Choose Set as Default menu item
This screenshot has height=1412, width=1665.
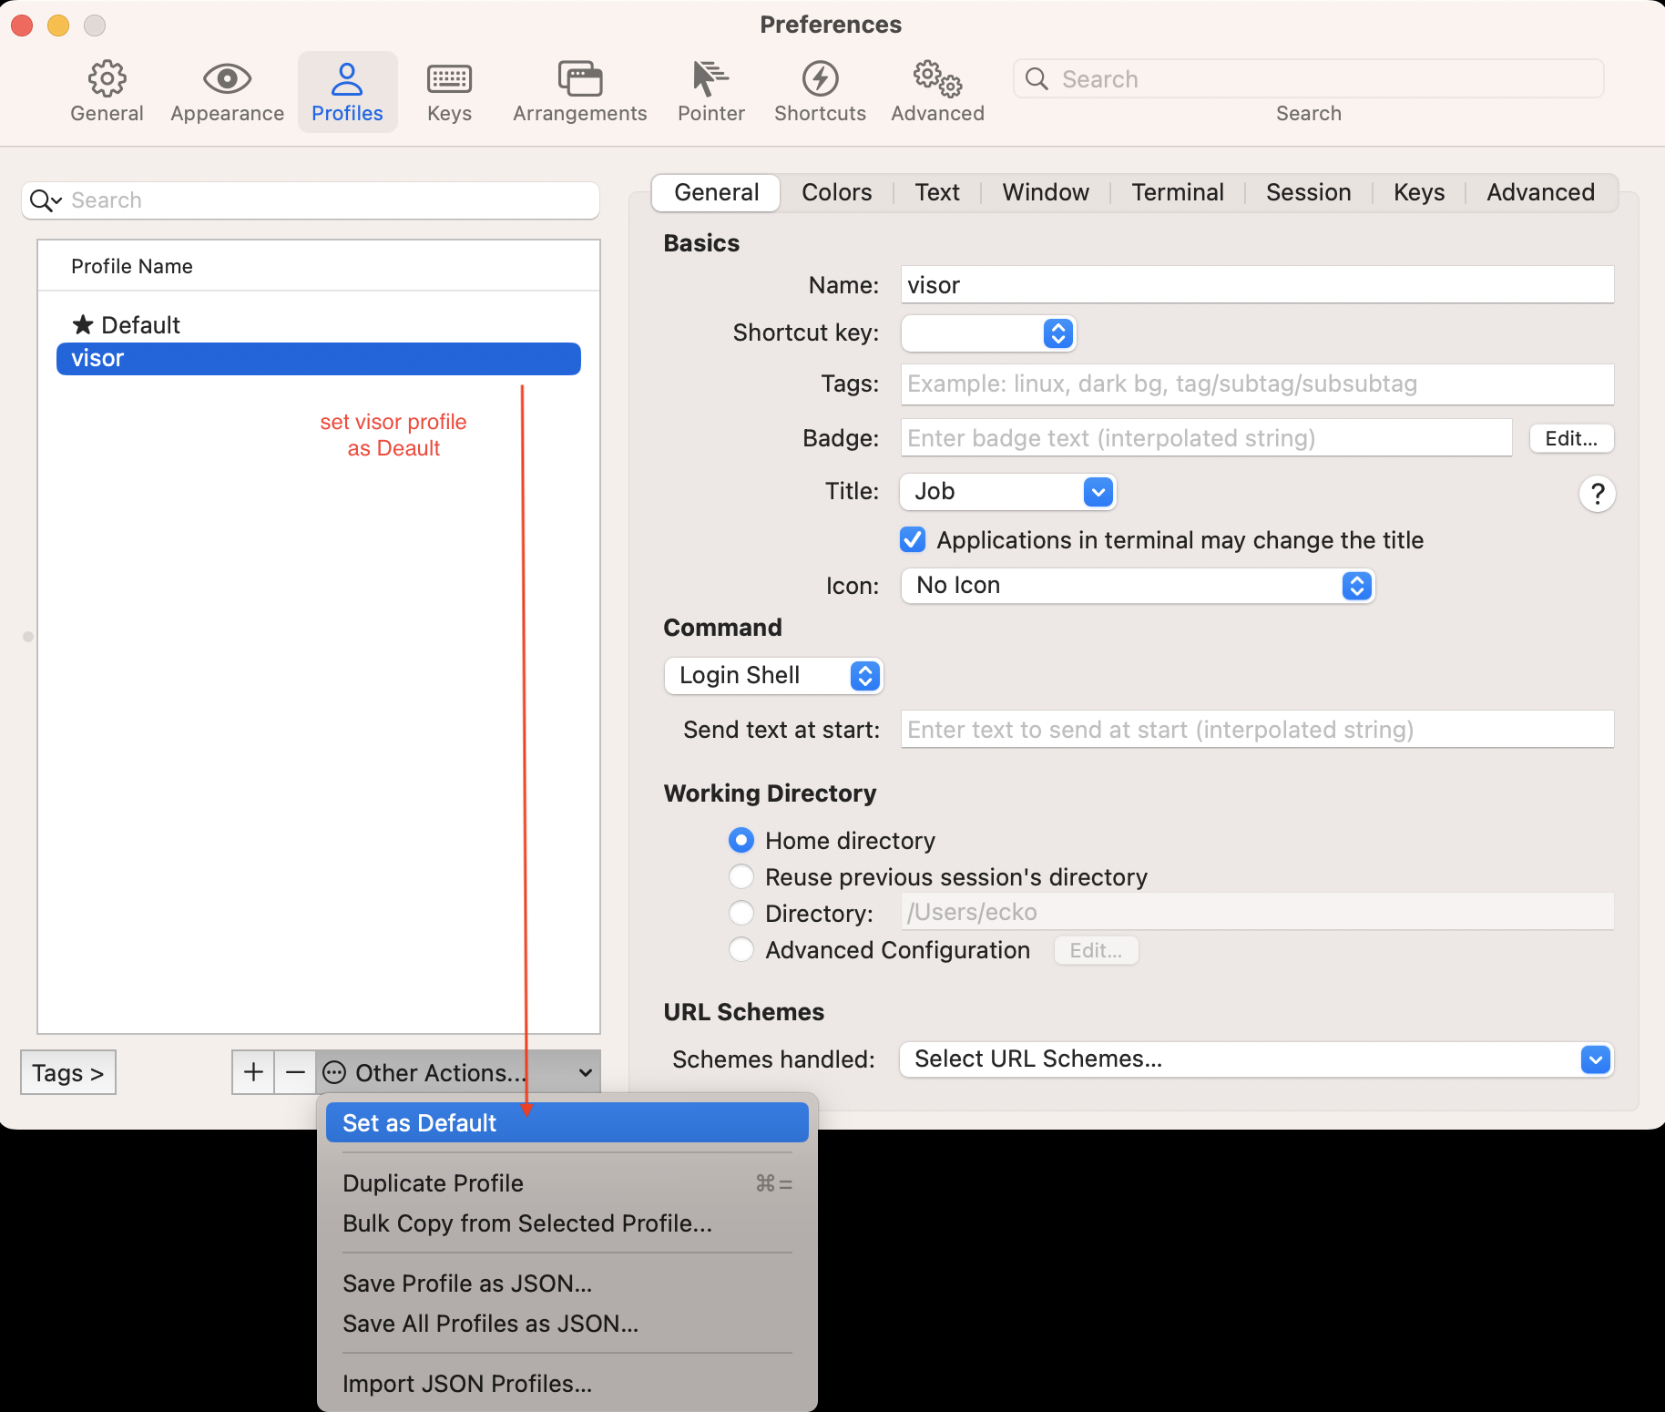[567, 1122]
